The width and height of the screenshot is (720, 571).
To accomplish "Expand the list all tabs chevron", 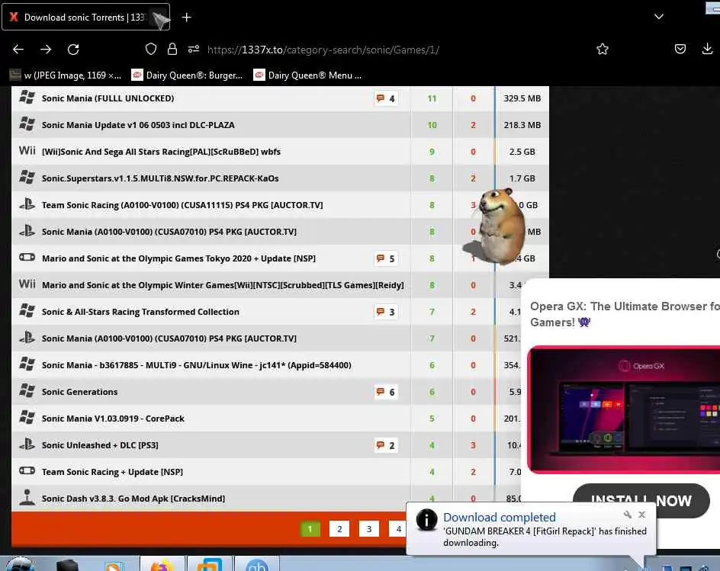I will coord(659,17).
